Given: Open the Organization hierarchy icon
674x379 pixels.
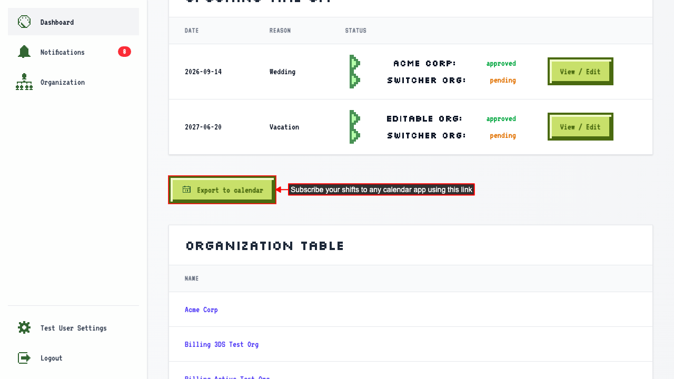Looking at the screenshot, I should coord(24,82).
